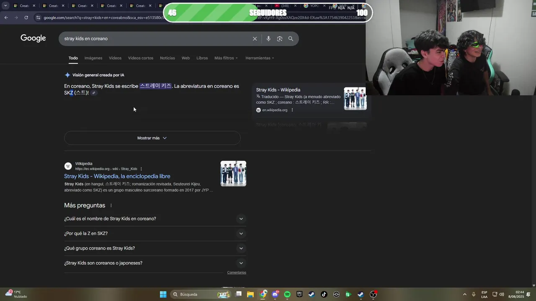
Task: Open OBS Studio from taskbar
Action: point(373,294)
